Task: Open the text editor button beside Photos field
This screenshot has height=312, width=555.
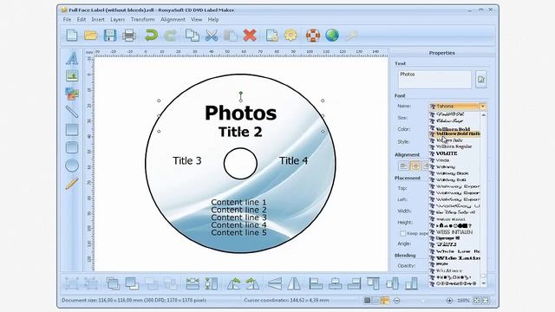Action: click(x=481, y=80)
